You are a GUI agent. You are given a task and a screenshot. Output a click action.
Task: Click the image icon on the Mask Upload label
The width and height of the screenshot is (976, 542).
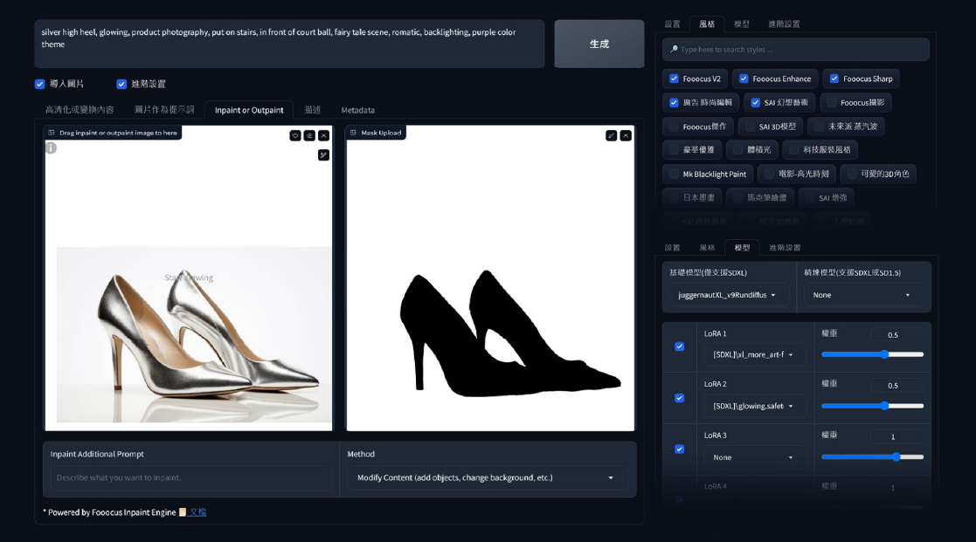tap(353, 133)
